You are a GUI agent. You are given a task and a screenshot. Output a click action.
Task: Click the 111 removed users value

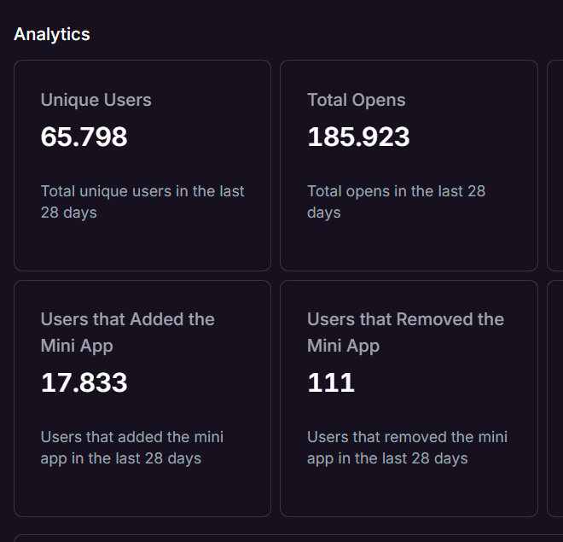[331, 382]
